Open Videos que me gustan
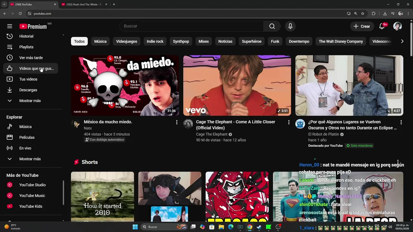Screen dimensions: 413x232 [x=31, y=68]
